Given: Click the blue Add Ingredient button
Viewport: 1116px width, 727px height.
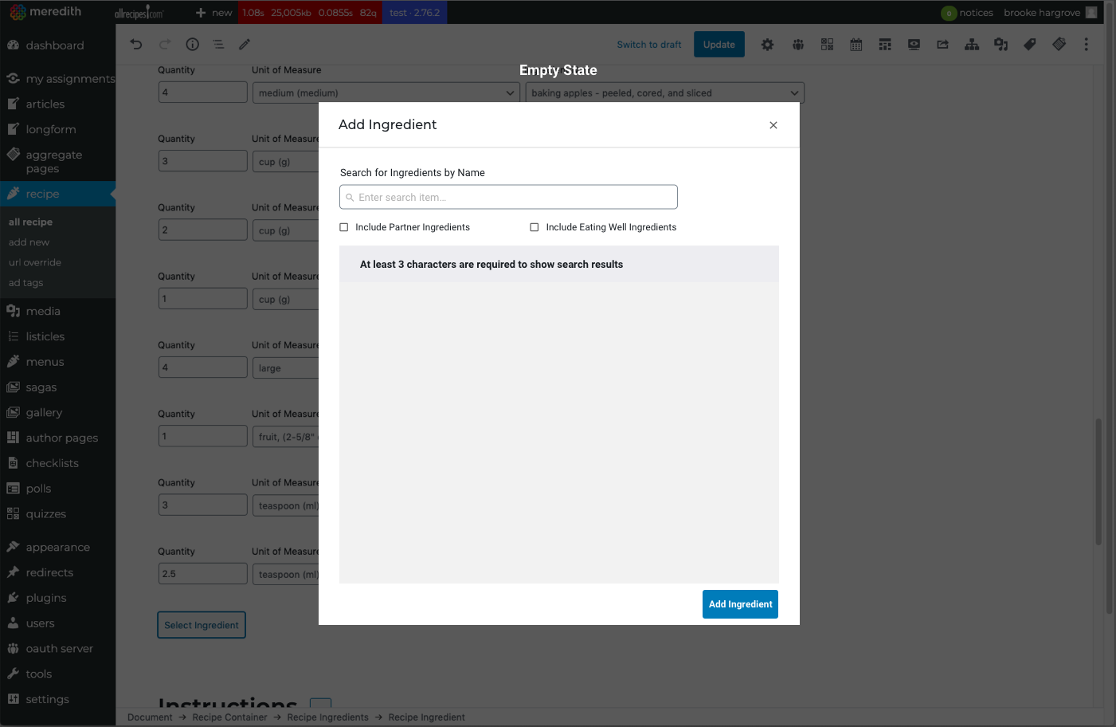Looking at the screenshot, I should tap(740, 604).
